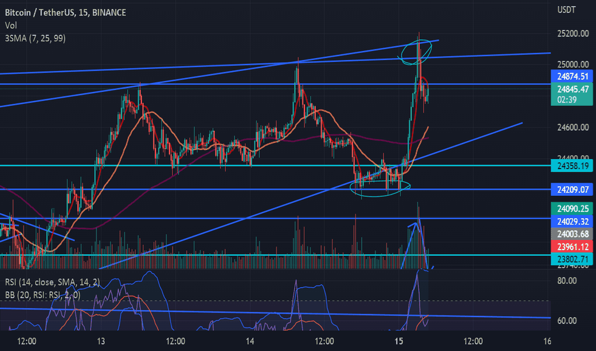The image size is (596, 351).
Task: Click date 15 on the time axis
Action: point(399,341)
